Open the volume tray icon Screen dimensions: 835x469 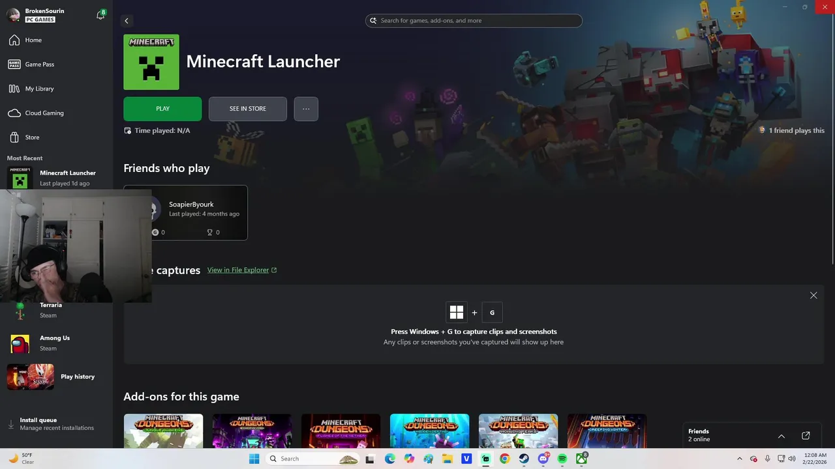click(792, 459)
